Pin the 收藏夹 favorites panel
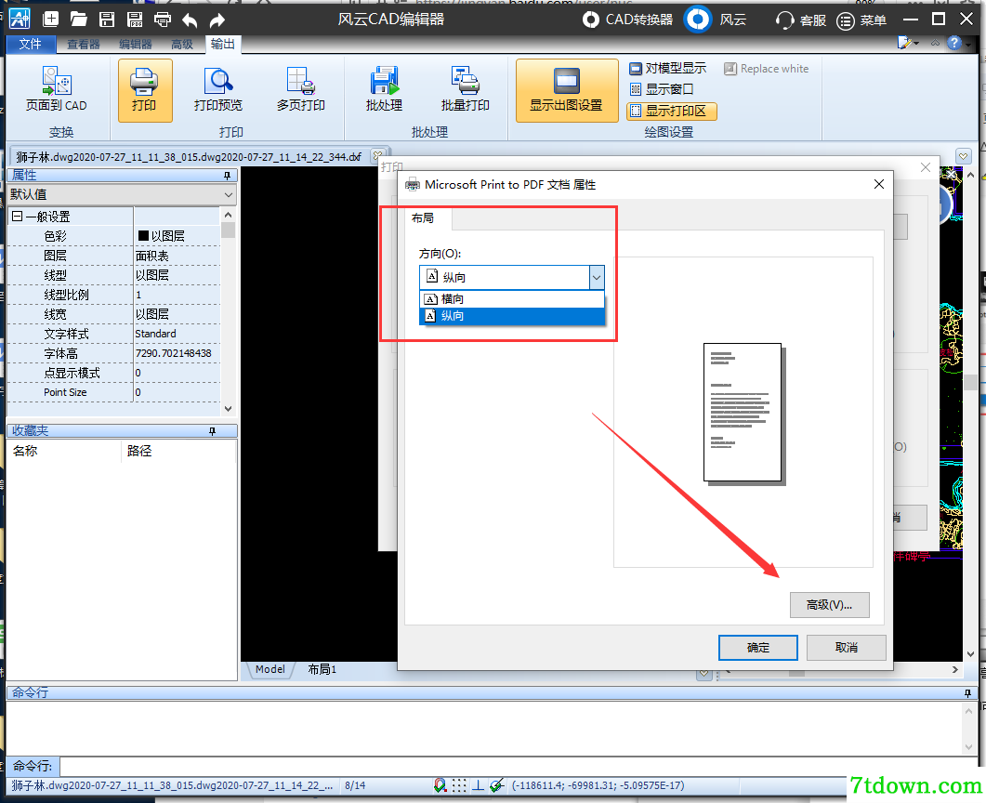The image size is (986, 803). click(x=213, y=430)
